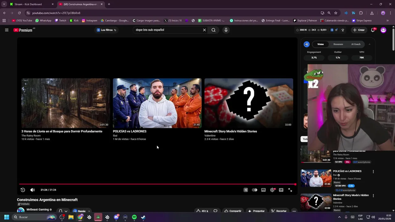Open Los filtros vidIQ dropdown
The image size is (395, 222).
[106, 30]
